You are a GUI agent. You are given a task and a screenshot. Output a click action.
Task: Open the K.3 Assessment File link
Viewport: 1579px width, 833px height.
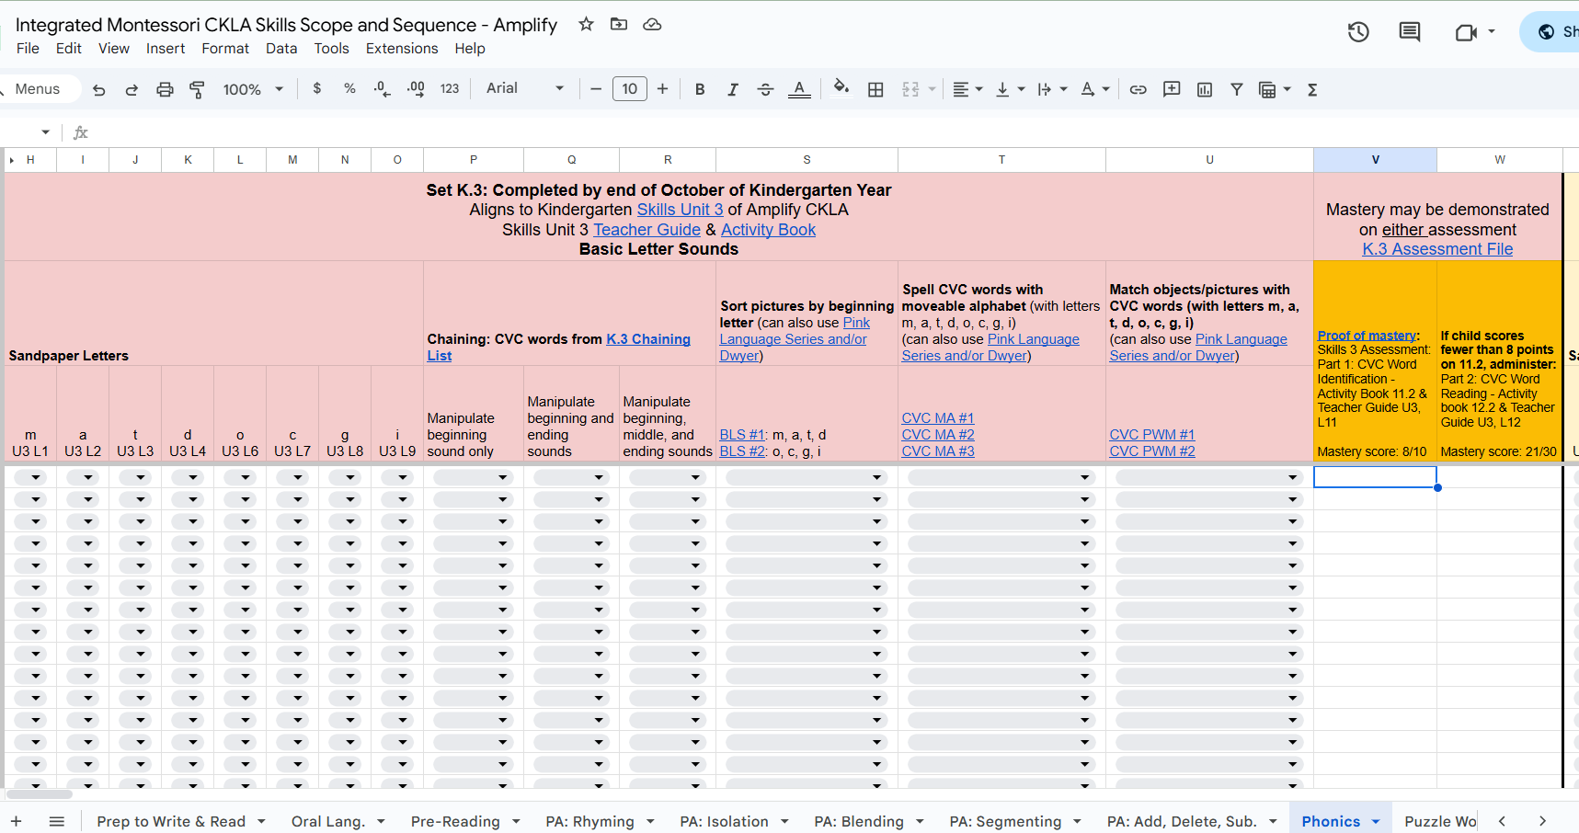pyautogui.click(x=1436, y=249)
